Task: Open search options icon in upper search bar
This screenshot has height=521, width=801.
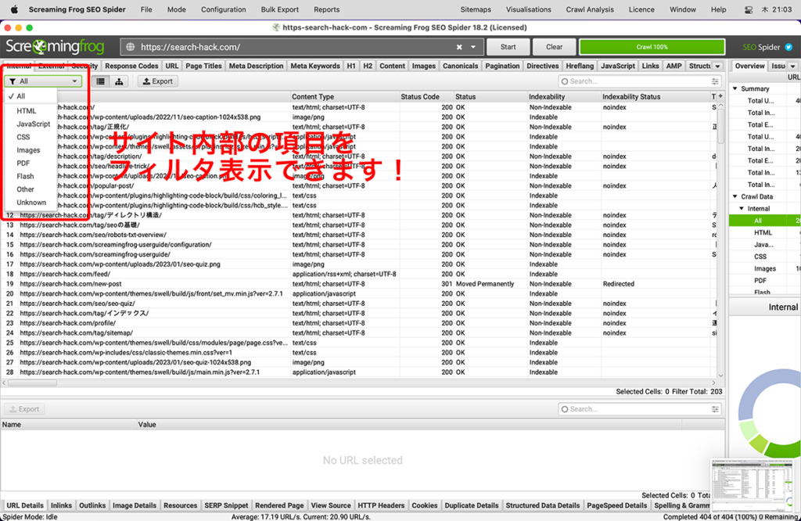Action: tap(715, 81)
